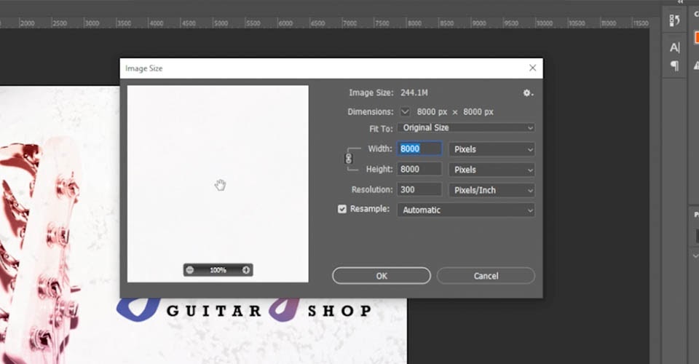Viewport: 699px width, 364px height.
Task: Click the Cancel button
Action: pos(486,276)
